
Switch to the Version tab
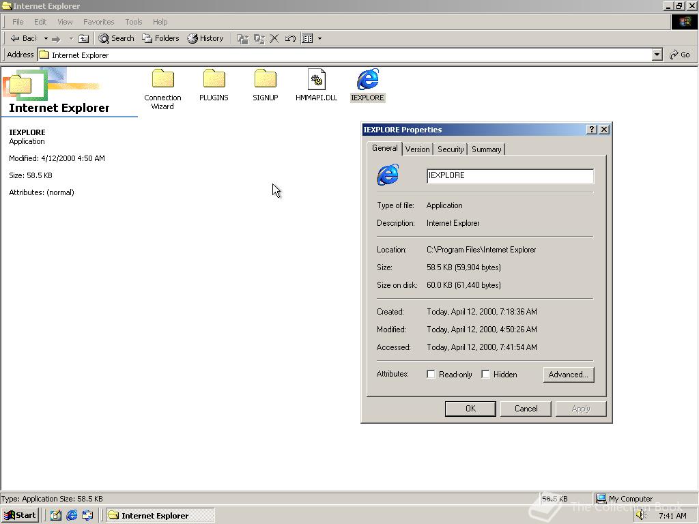(417, 149)
